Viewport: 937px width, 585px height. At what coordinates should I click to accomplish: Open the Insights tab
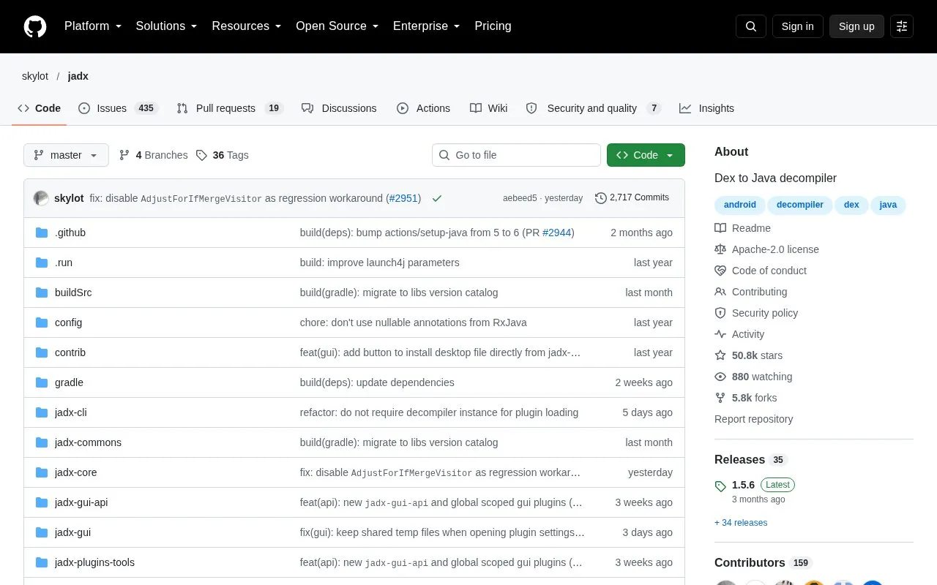[706, 108]
